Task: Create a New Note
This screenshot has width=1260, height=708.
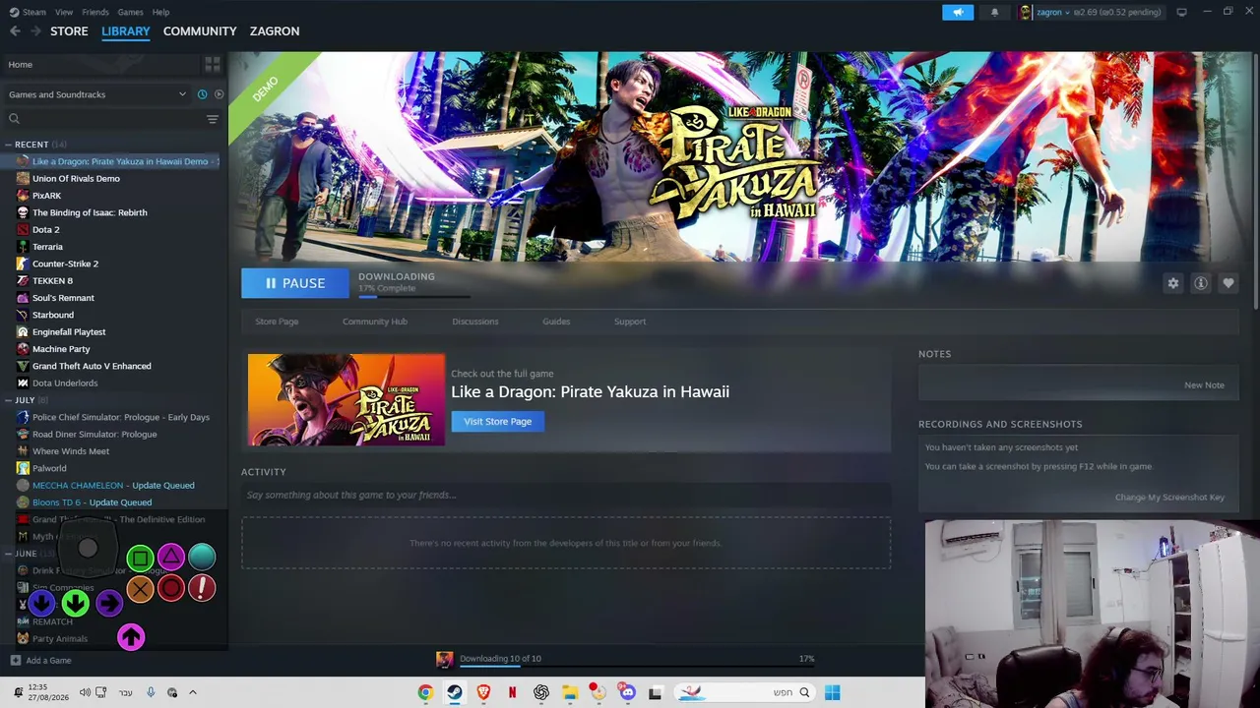Action: click(x=1204, y=385)
